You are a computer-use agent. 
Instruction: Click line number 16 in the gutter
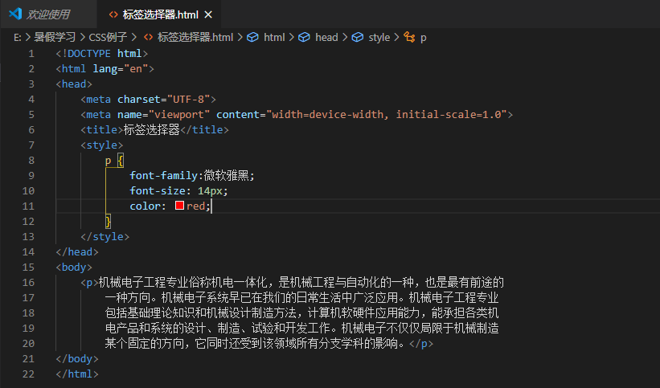(28, 283)
